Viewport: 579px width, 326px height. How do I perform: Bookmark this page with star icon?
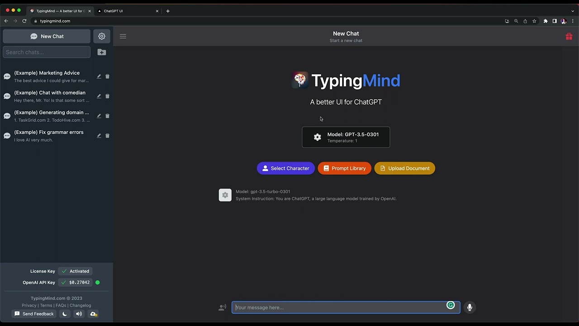534,21
